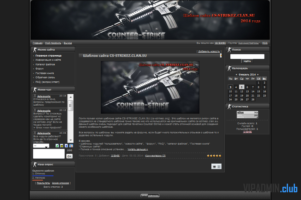Viewport: 301px width, 200px height.
Task: Switch to the eye view-mode icon
Action: (214, 166)
